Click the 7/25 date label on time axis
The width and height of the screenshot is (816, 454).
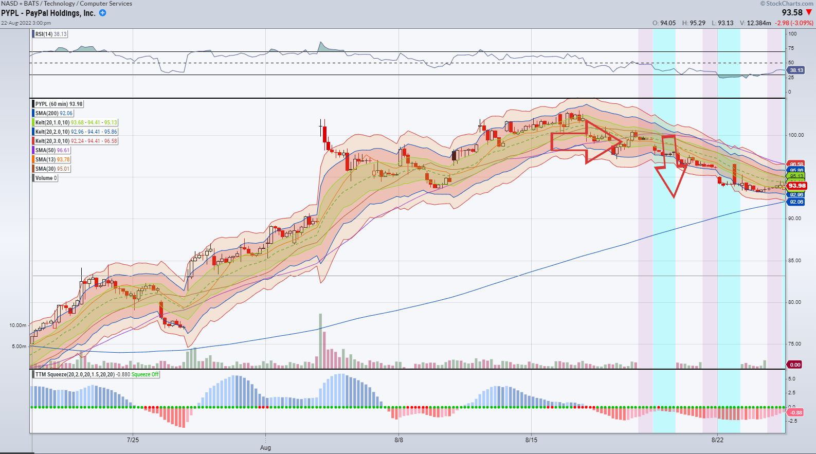point(133,440)
